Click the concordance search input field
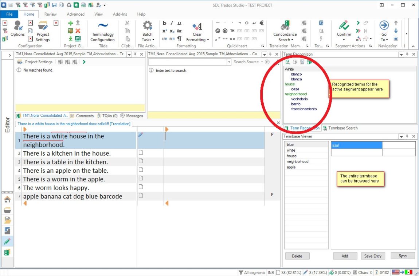 [x=188, y=62]
